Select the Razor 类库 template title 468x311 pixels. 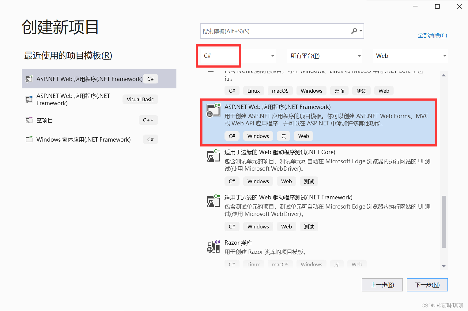(238, 243)
